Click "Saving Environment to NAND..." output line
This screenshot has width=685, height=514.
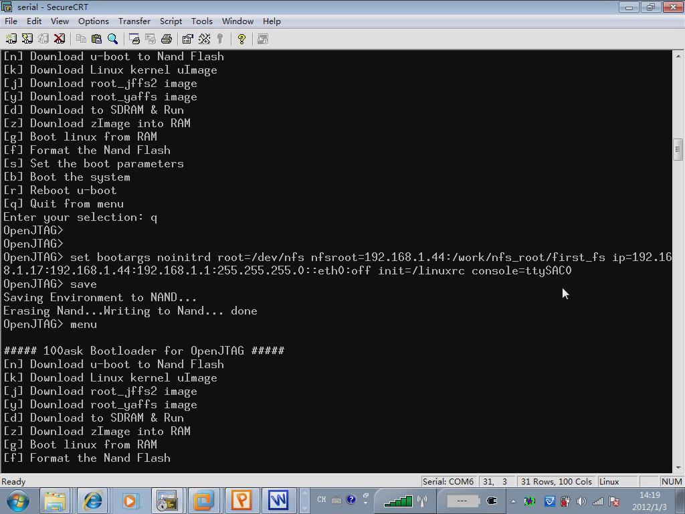tap(100, 298)
